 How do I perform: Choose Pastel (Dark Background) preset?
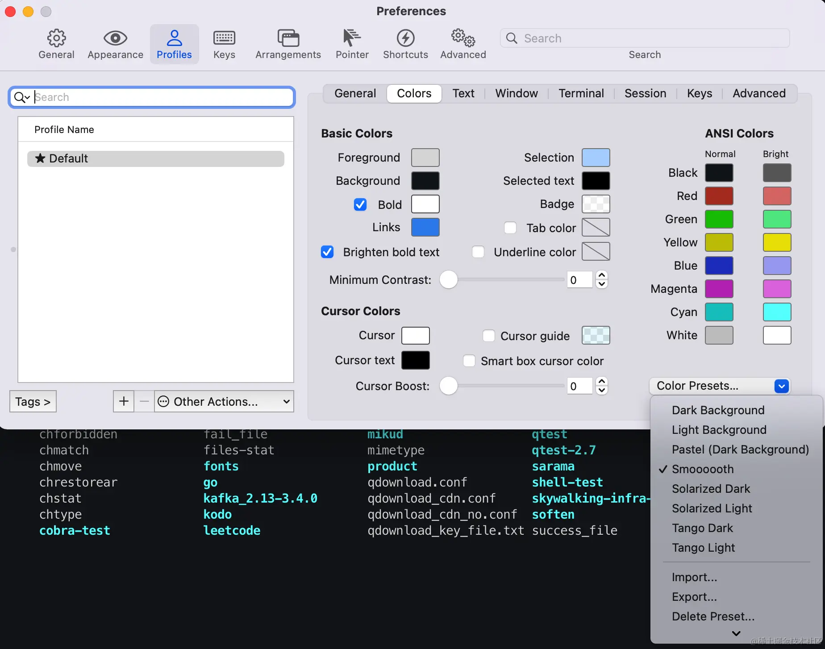(737, 449)
